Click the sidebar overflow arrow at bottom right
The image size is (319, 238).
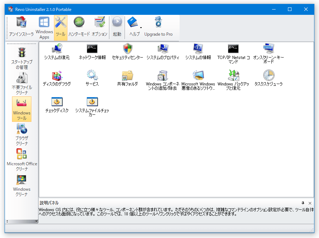pyautogui.click(x=36, y=221)
